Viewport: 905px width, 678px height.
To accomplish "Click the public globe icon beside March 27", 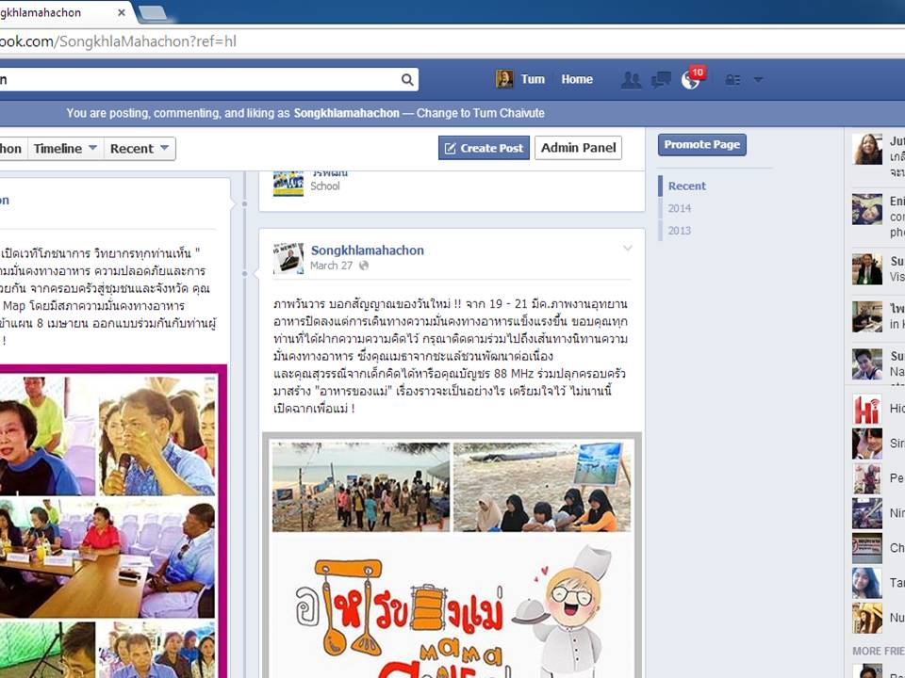I will (364, 266).
